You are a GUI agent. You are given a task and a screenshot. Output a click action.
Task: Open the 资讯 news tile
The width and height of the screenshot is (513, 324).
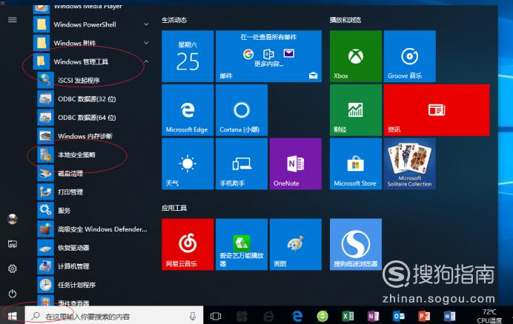coord(437,110)
